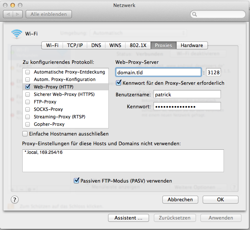This screenshot has height=230, width=250.
Task: Click the yellow minimize window button
Action: (x=13, y=5)
